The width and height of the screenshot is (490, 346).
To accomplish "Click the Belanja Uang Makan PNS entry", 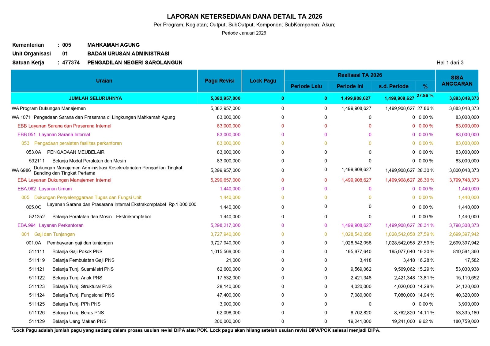I will 79,322.
